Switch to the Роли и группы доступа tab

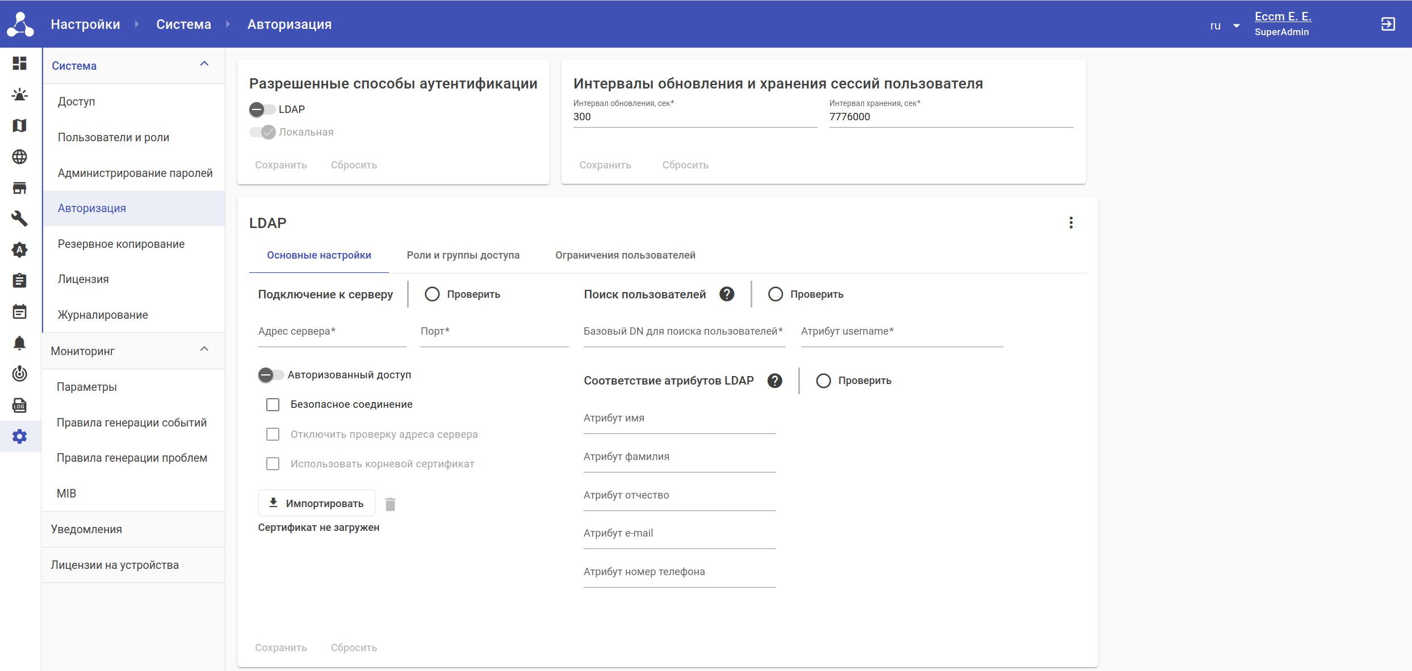[x=463, y=255]
